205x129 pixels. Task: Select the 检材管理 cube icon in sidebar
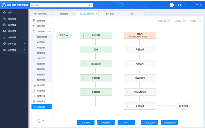click(x=4, y=31)
